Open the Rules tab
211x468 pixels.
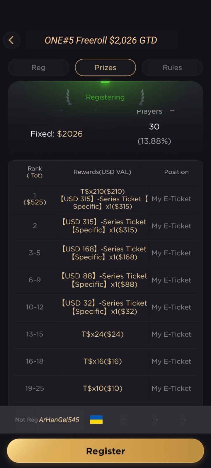(172, 68)
